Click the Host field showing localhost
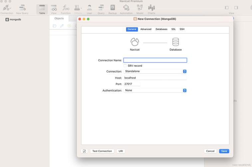This screenshot has height=167, width=252. [155, 78]
